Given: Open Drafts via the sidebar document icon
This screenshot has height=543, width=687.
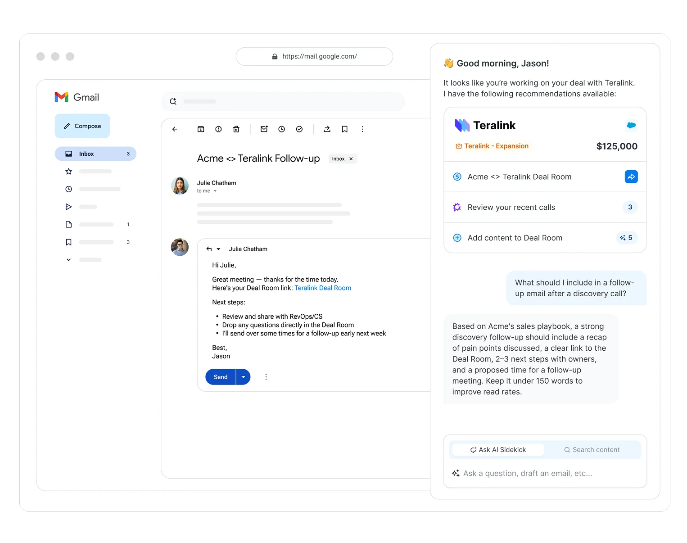Looking at the screenshot, I should click(x=68, y=224).
